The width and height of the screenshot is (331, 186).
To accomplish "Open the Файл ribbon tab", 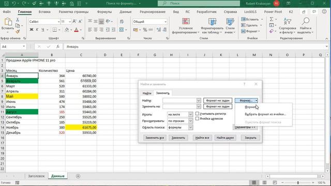I will [7, 12].
